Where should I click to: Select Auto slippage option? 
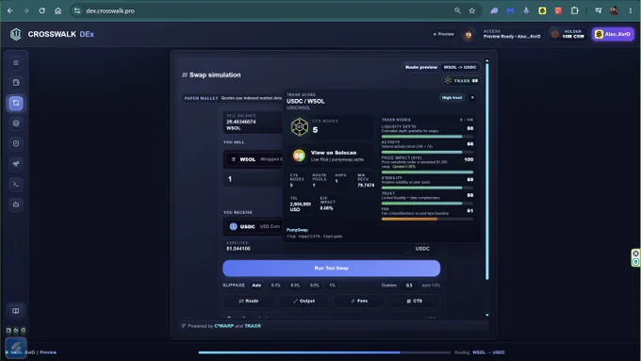click(x=256, y=286)
